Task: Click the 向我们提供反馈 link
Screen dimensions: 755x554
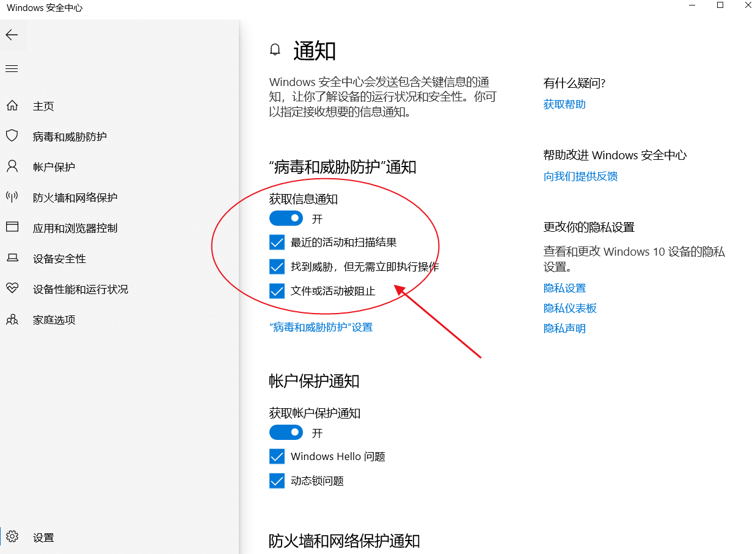Action: click(x=580, y=176)
